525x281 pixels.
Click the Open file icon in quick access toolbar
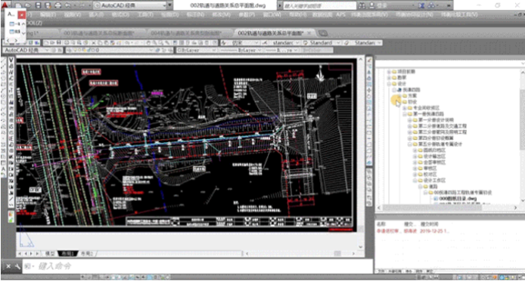pyautogui.click(x=27, y=5)
